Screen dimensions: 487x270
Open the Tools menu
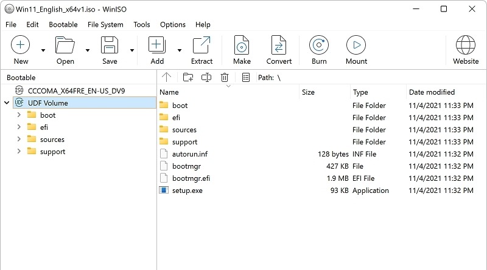tap(142, 24)
